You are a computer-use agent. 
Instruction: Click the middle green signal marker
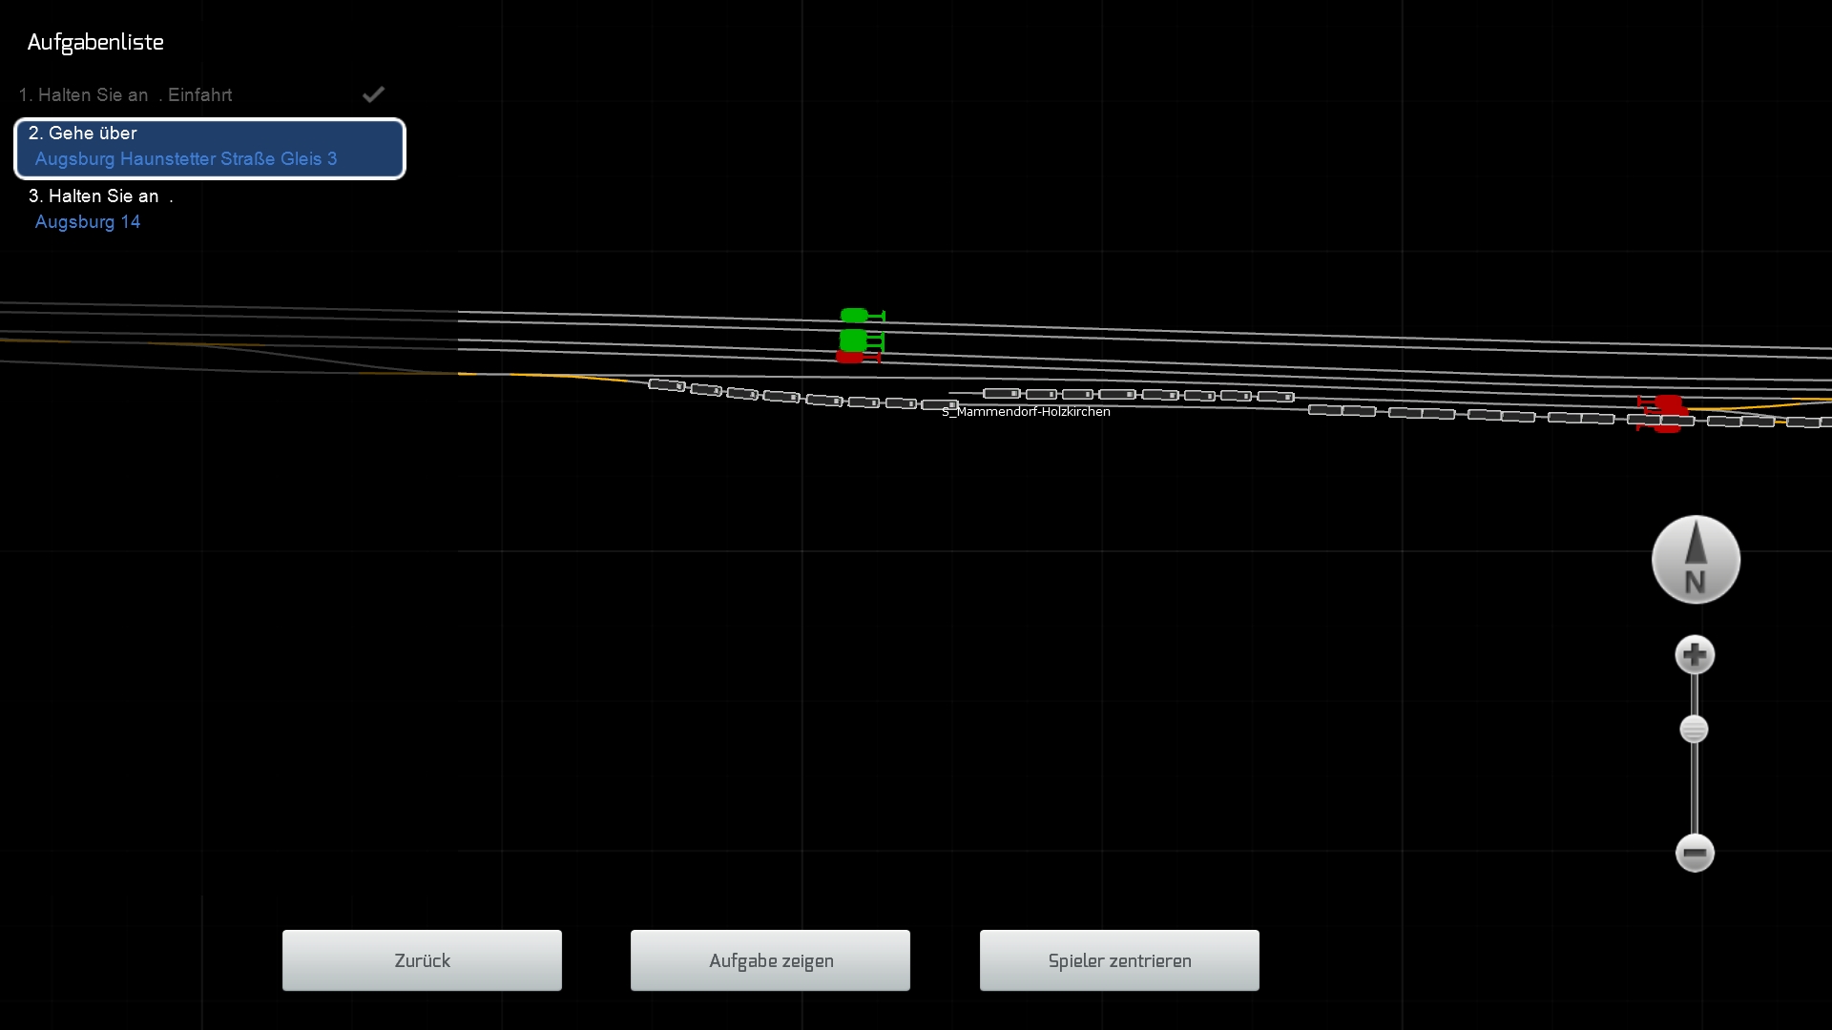pos(854,340)
